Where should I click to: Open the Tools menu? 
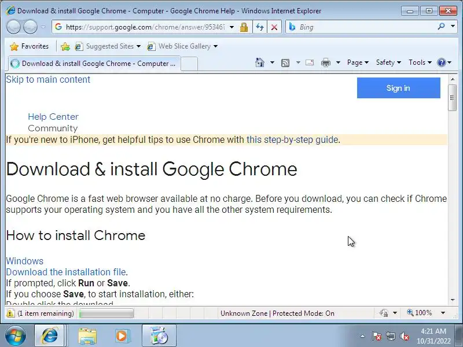click(x=420, y=62)
